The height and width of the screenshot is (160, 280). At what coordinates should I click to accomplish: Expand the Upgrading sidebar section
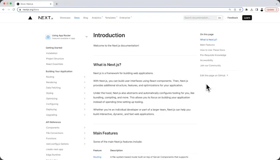pos(84,115)
